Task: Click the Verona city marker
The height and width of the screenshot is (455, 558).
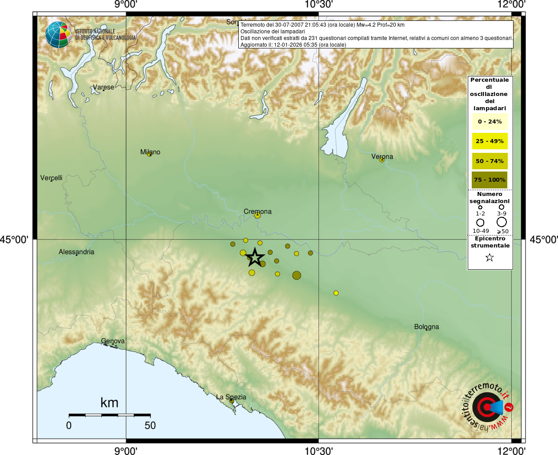Action: [x=381, y=160]
